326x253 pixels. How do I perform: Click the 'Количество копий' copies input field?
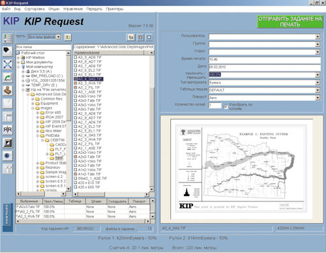click(215, 106)
